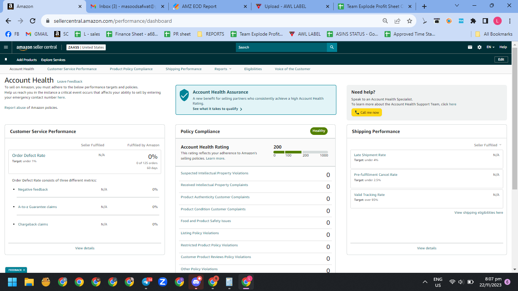This screenshot has width=518, height=291.
Task: Open the REPORTS bookmark folder
Action: (x=210, y=34)
